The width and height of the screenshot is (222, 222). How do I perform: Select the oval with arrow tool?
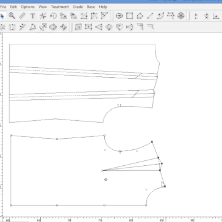(x=119, y=16)
